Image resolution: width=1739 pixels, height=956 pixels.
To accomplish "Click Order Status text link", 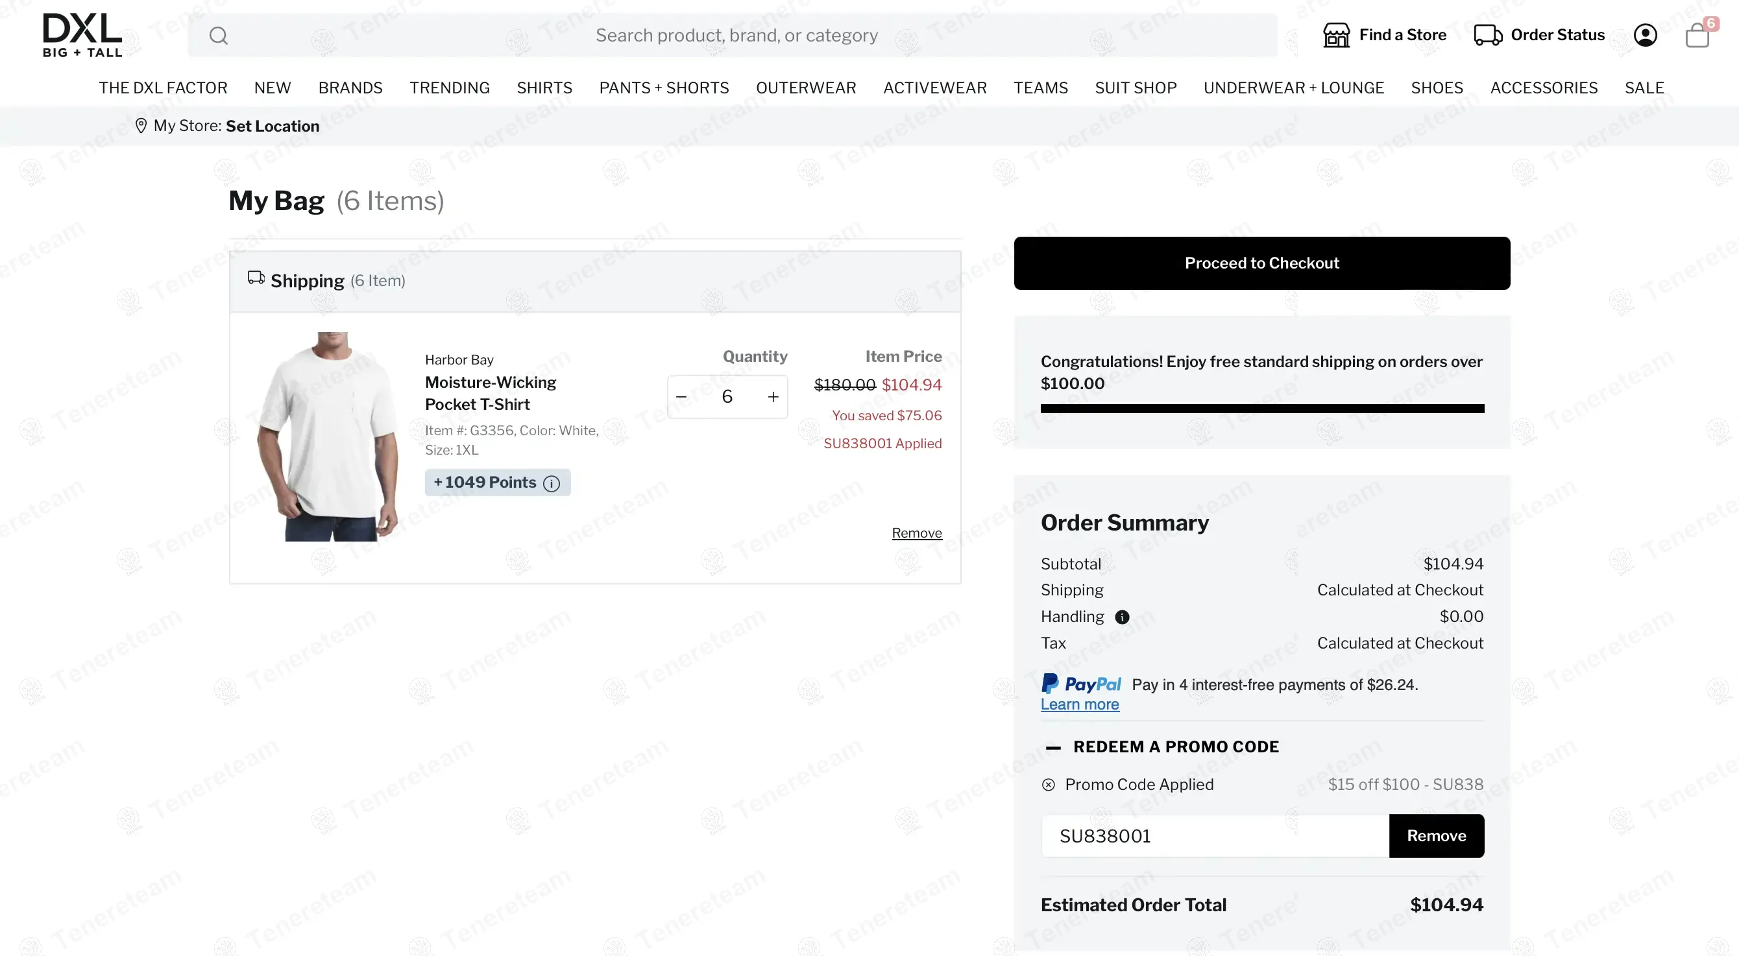I will [1557, 35].
